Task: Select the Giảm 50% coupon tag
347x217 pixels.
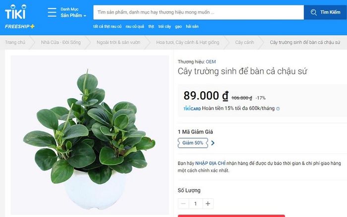Action: [x=193, y=143]
